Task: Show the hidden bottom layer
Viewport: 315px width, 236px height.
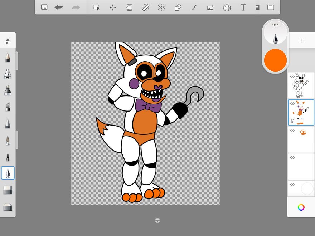Action: point(292,184)
